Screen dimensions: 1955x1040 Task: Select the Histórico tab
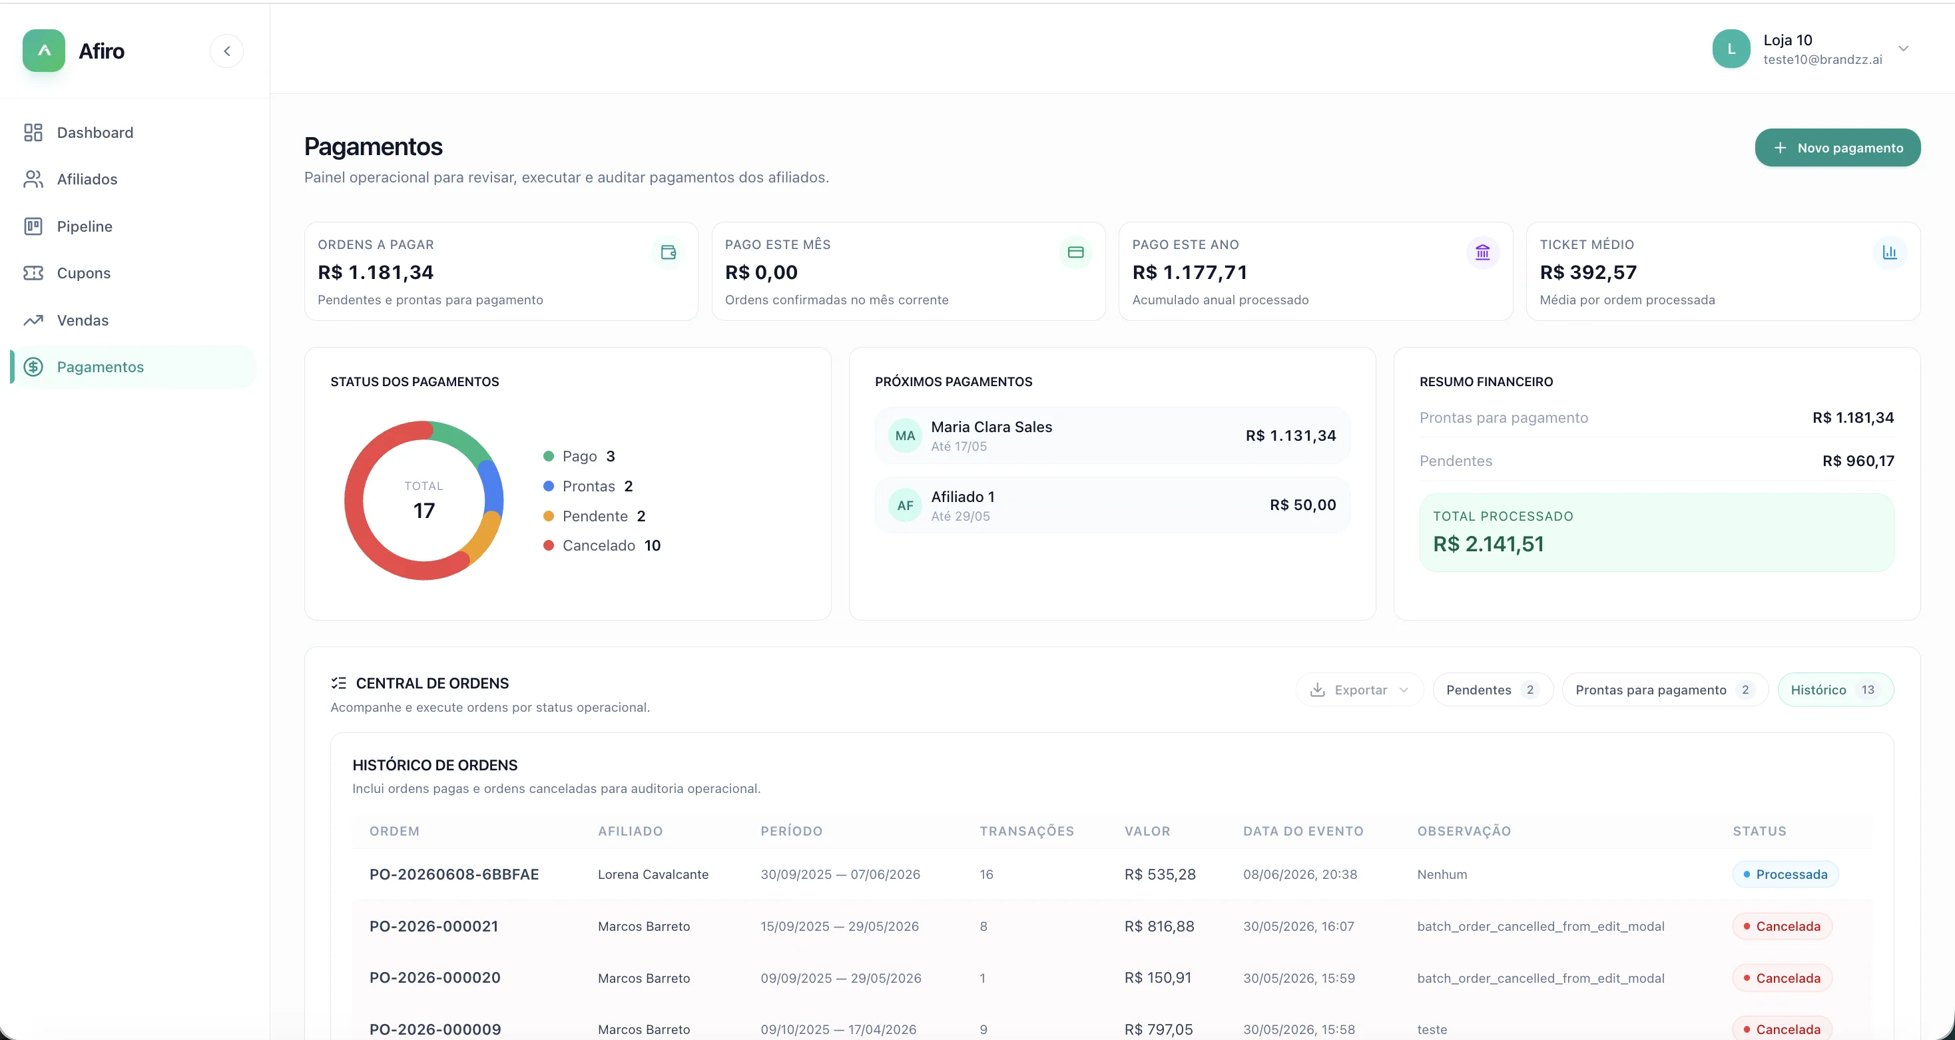click(1835, 689)
